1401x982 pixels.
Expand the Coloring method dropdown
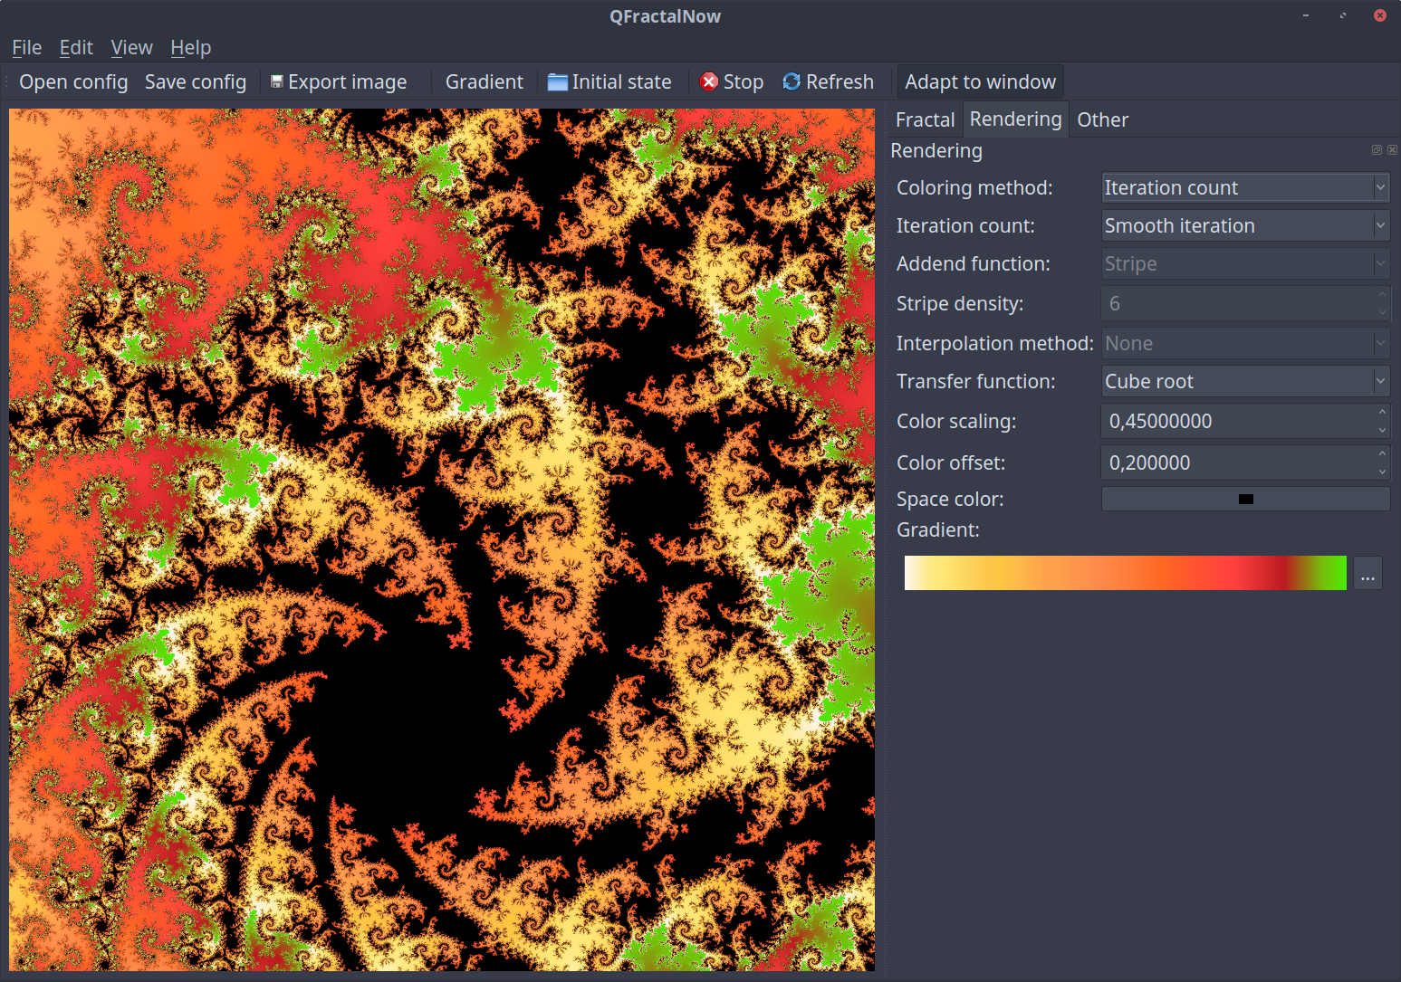click(x=1245, y=187)
